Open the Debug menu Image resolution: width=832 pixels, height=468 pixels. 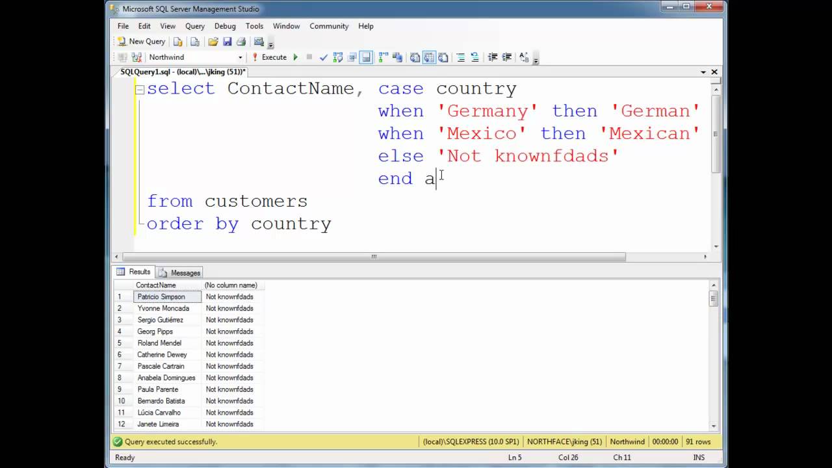(225, 26)
